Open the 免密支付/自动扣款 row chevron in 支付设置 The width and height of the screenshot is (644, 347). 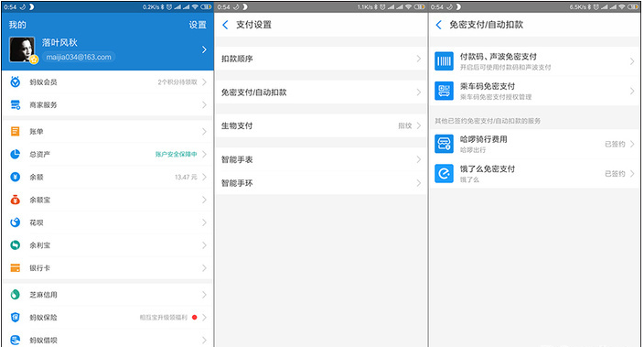[419, 92]
